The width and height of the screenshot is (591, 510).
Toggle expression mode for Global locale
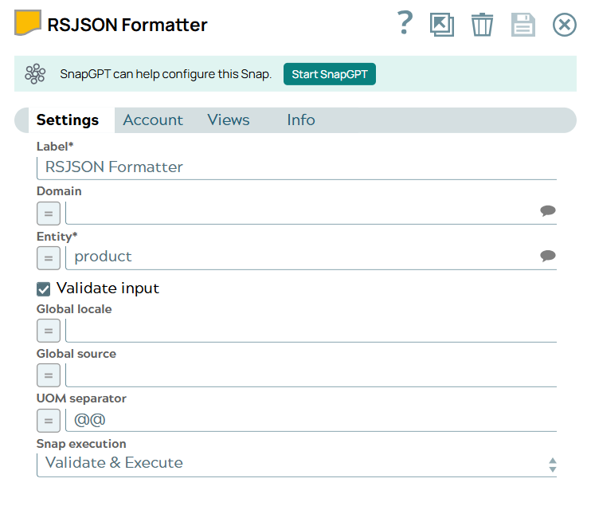48,330
